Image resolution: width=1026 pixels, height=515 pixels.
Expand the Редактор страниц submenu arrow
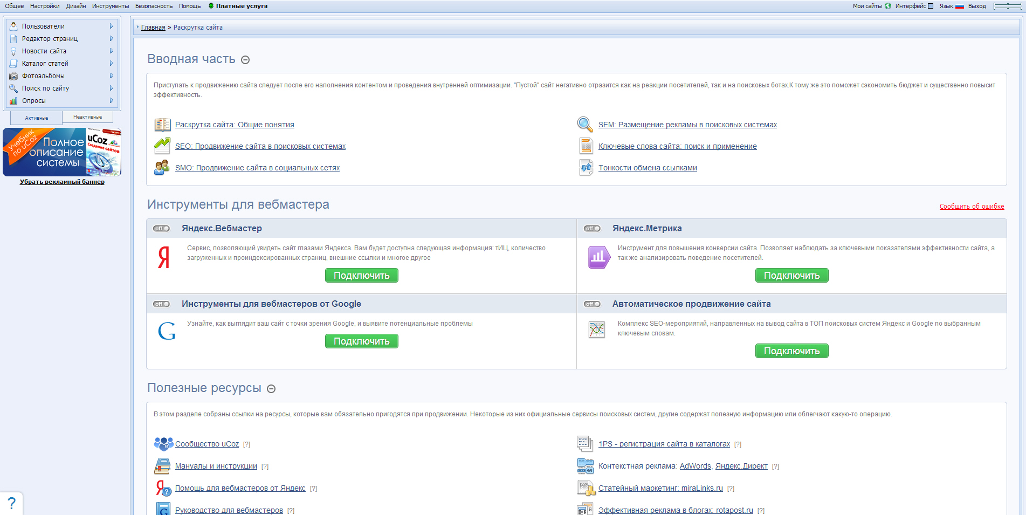[x=112, y=38]
